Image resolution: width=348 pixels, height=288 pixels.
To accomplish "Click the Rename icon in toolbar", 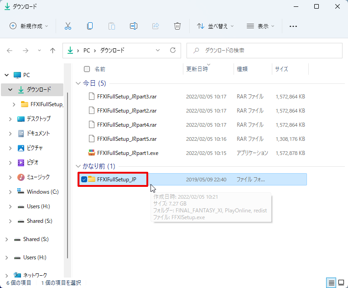I will [133, 26].
